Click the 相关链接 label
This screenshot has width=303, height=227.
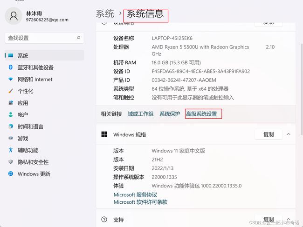click(x=111, y=114)
